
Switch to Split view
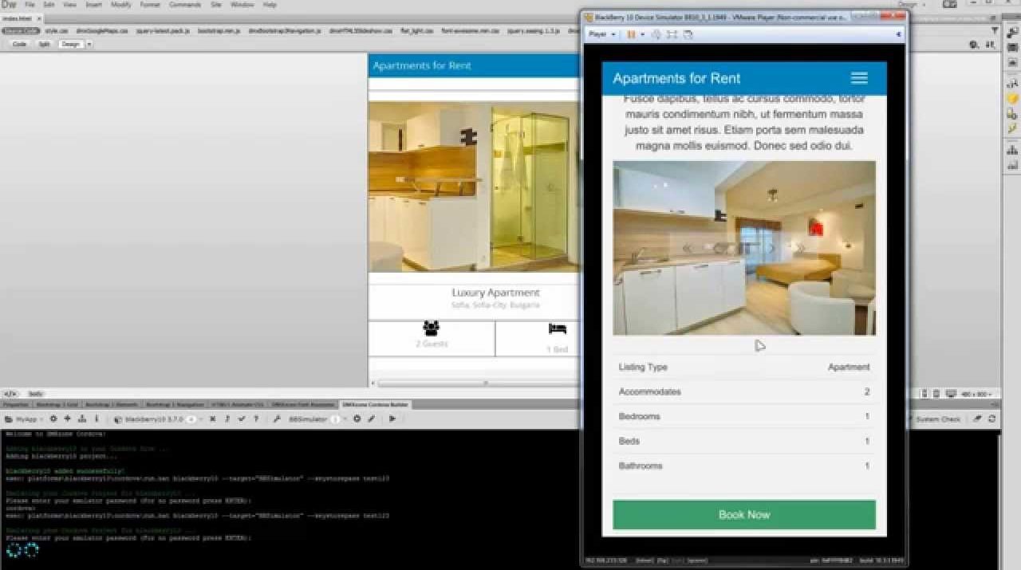pyautogui.click(x=44, y=44)
